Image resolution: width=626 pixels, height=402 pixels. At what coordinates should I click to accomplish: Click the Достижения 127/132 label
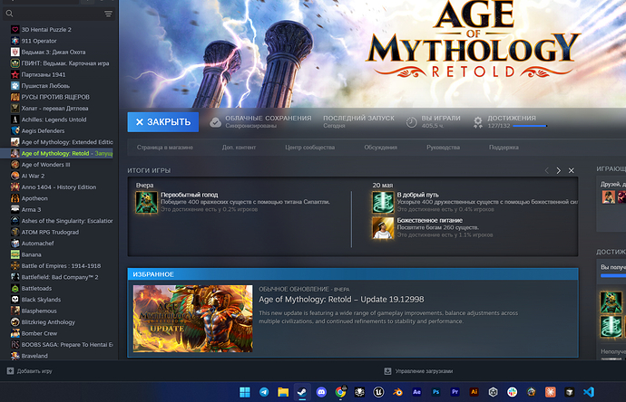(512, 121)
